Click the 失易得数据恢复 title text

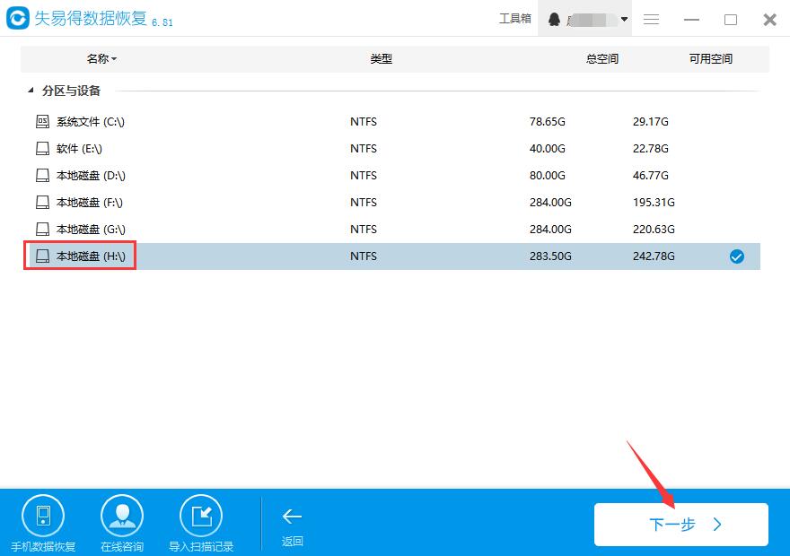tap(91, 19)
